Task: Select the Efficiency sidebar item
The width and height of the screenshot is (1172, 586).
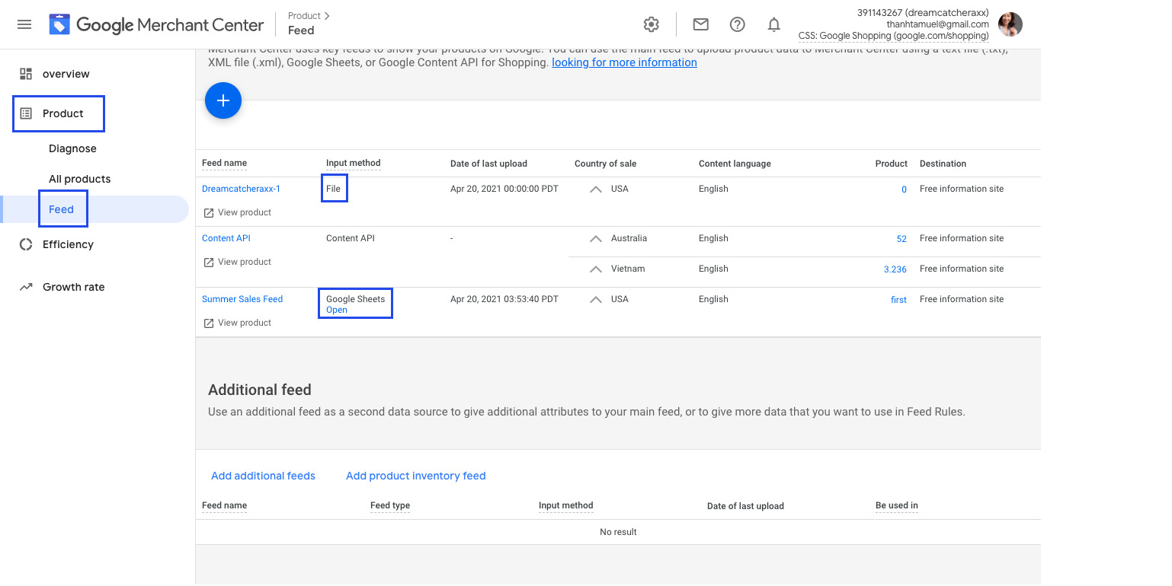Action: pyautogui.click(x=69, y=244)
